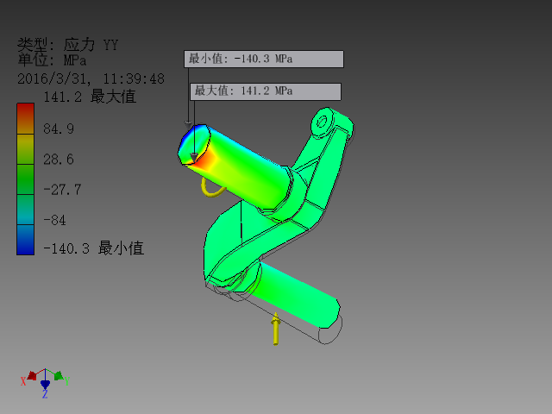Click the yellow upward force arrow
The height and width of the screenshot is (414, 552).
pyautogui.click(x=276, y=329)
